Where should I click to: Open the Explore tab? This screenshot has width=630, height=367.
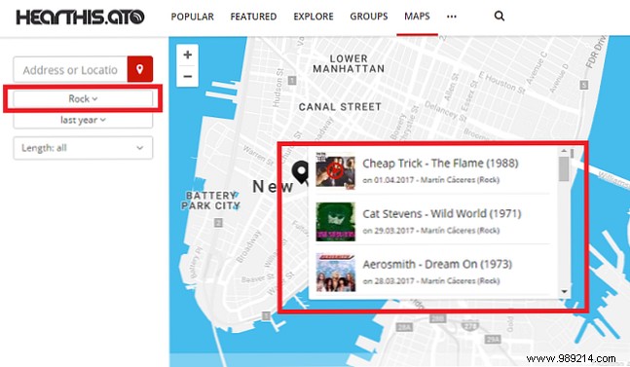click(314, 17)
